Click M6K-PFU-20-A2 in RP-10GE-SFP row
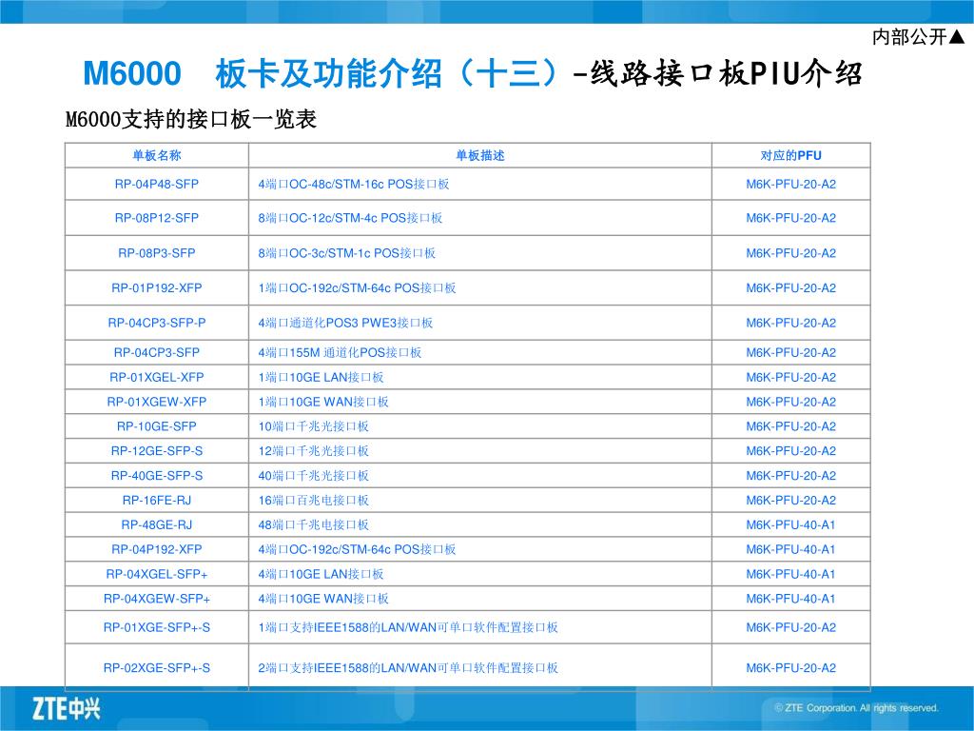Viewport: 974px width, 731px height. pyautogui.click(x=790, y=426)
